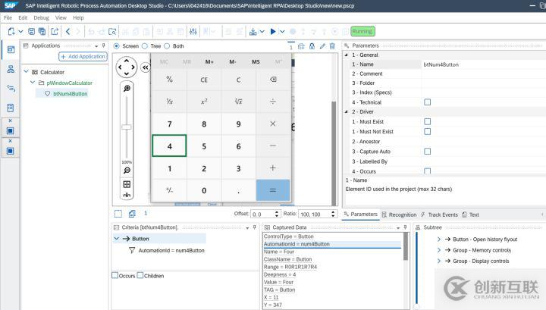Screen dimensions: 546x310
Task: Select btNum4Button in the tree
Action: 70,93
